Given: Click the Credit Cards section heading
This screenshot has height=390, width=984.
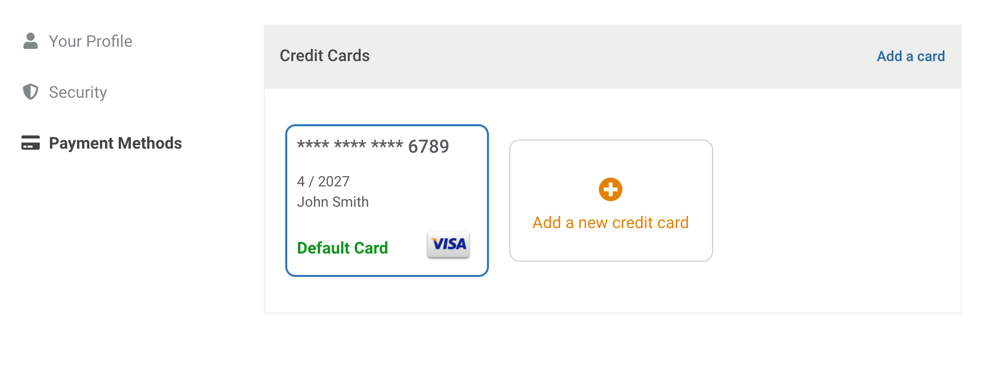Looking at the screenshot, I should coord(324,55).
